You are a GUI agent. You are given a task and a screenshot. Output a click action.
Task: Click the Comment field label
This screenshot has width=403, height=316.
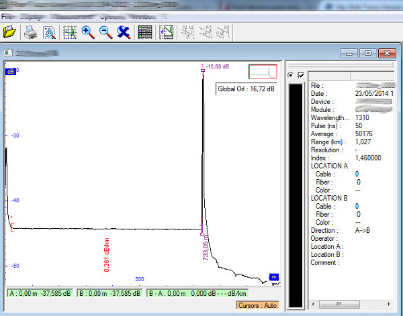point(325,262)
